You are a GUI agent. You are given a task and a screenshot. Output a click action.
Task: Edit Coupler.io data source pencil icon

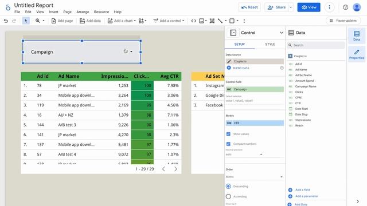click(x=229, y=61)
